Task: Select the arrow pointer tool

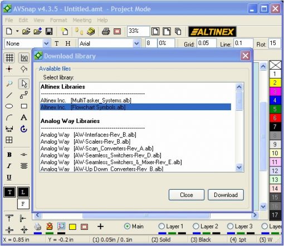Action: pos(24,83)
